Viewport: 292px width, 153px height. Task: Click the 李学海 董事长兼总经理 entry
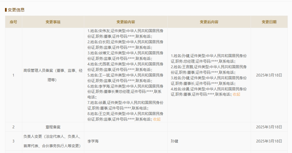click(x=125, y=89)
